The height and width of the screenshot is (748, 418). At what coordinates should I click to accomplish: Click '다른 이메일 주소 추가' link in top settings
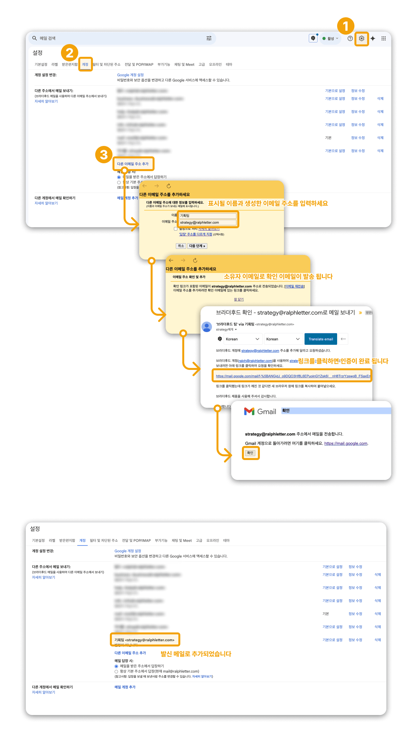pyautogui.click(x=133, y=164)
